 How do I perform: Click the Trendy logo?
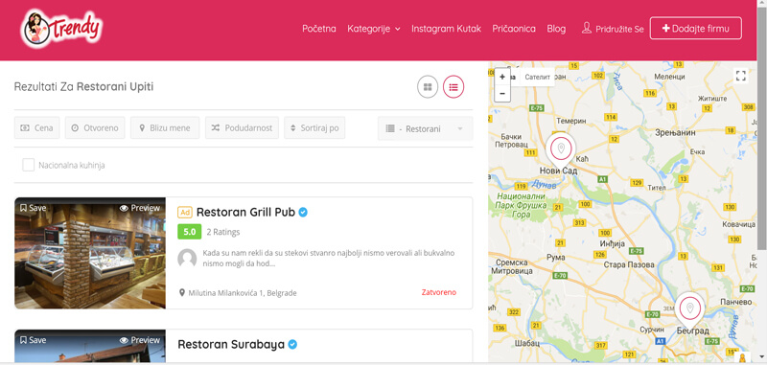click(61, 29)
